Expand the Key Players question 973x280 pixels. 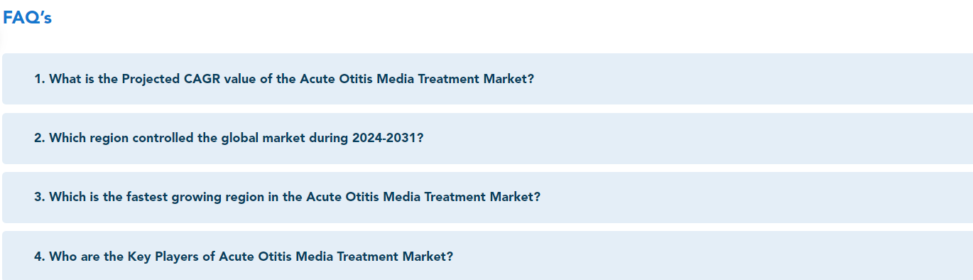[x=487, y=256]
